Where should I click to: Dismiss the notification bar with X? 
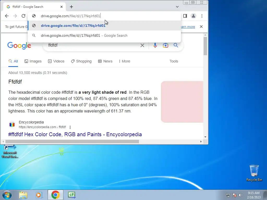pos(201,27)
